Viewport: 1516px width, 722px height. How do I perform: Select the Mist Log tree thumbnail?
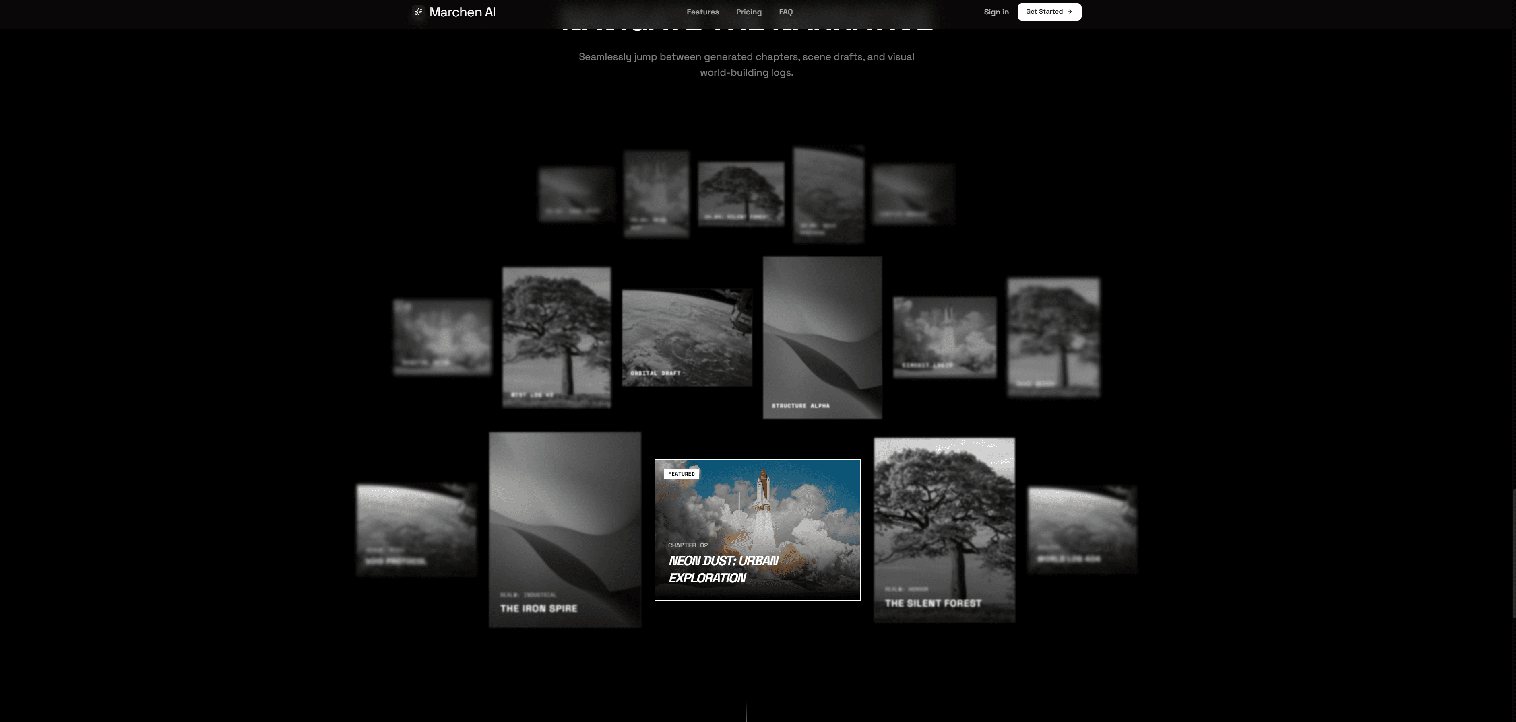point(556,337)
